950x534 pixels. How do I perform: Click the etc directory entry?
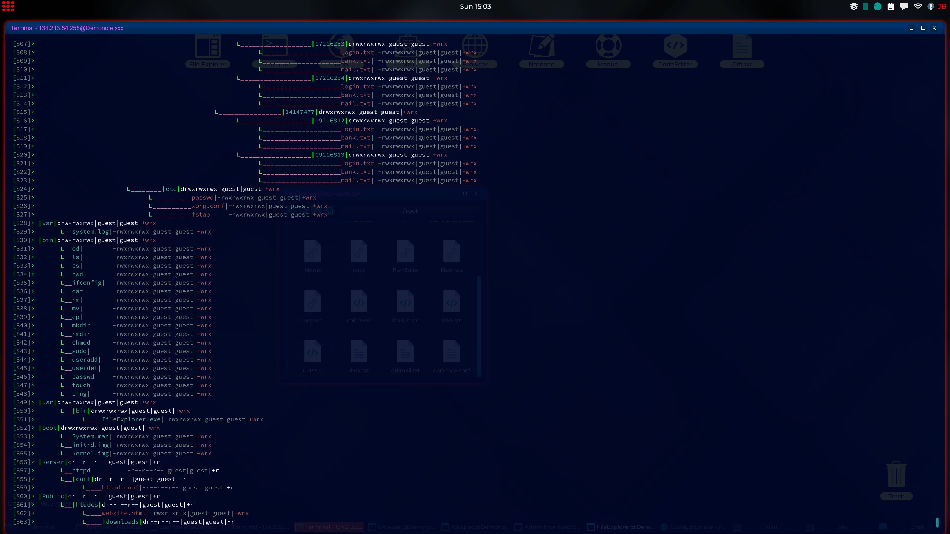[171, 189]
